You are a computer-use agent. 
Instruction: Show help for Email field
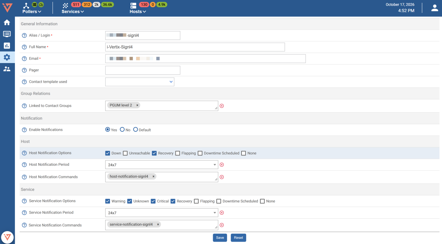(24, 58)
